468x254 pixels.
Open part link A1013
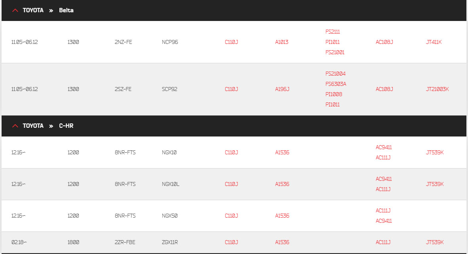pyautogui.click(x=282, y=42)
